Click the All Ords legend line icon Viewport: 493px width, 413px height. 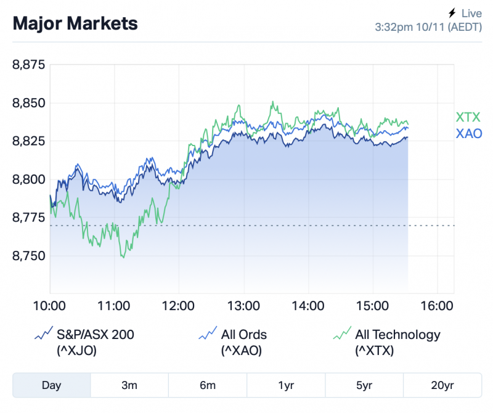point(207,335)
